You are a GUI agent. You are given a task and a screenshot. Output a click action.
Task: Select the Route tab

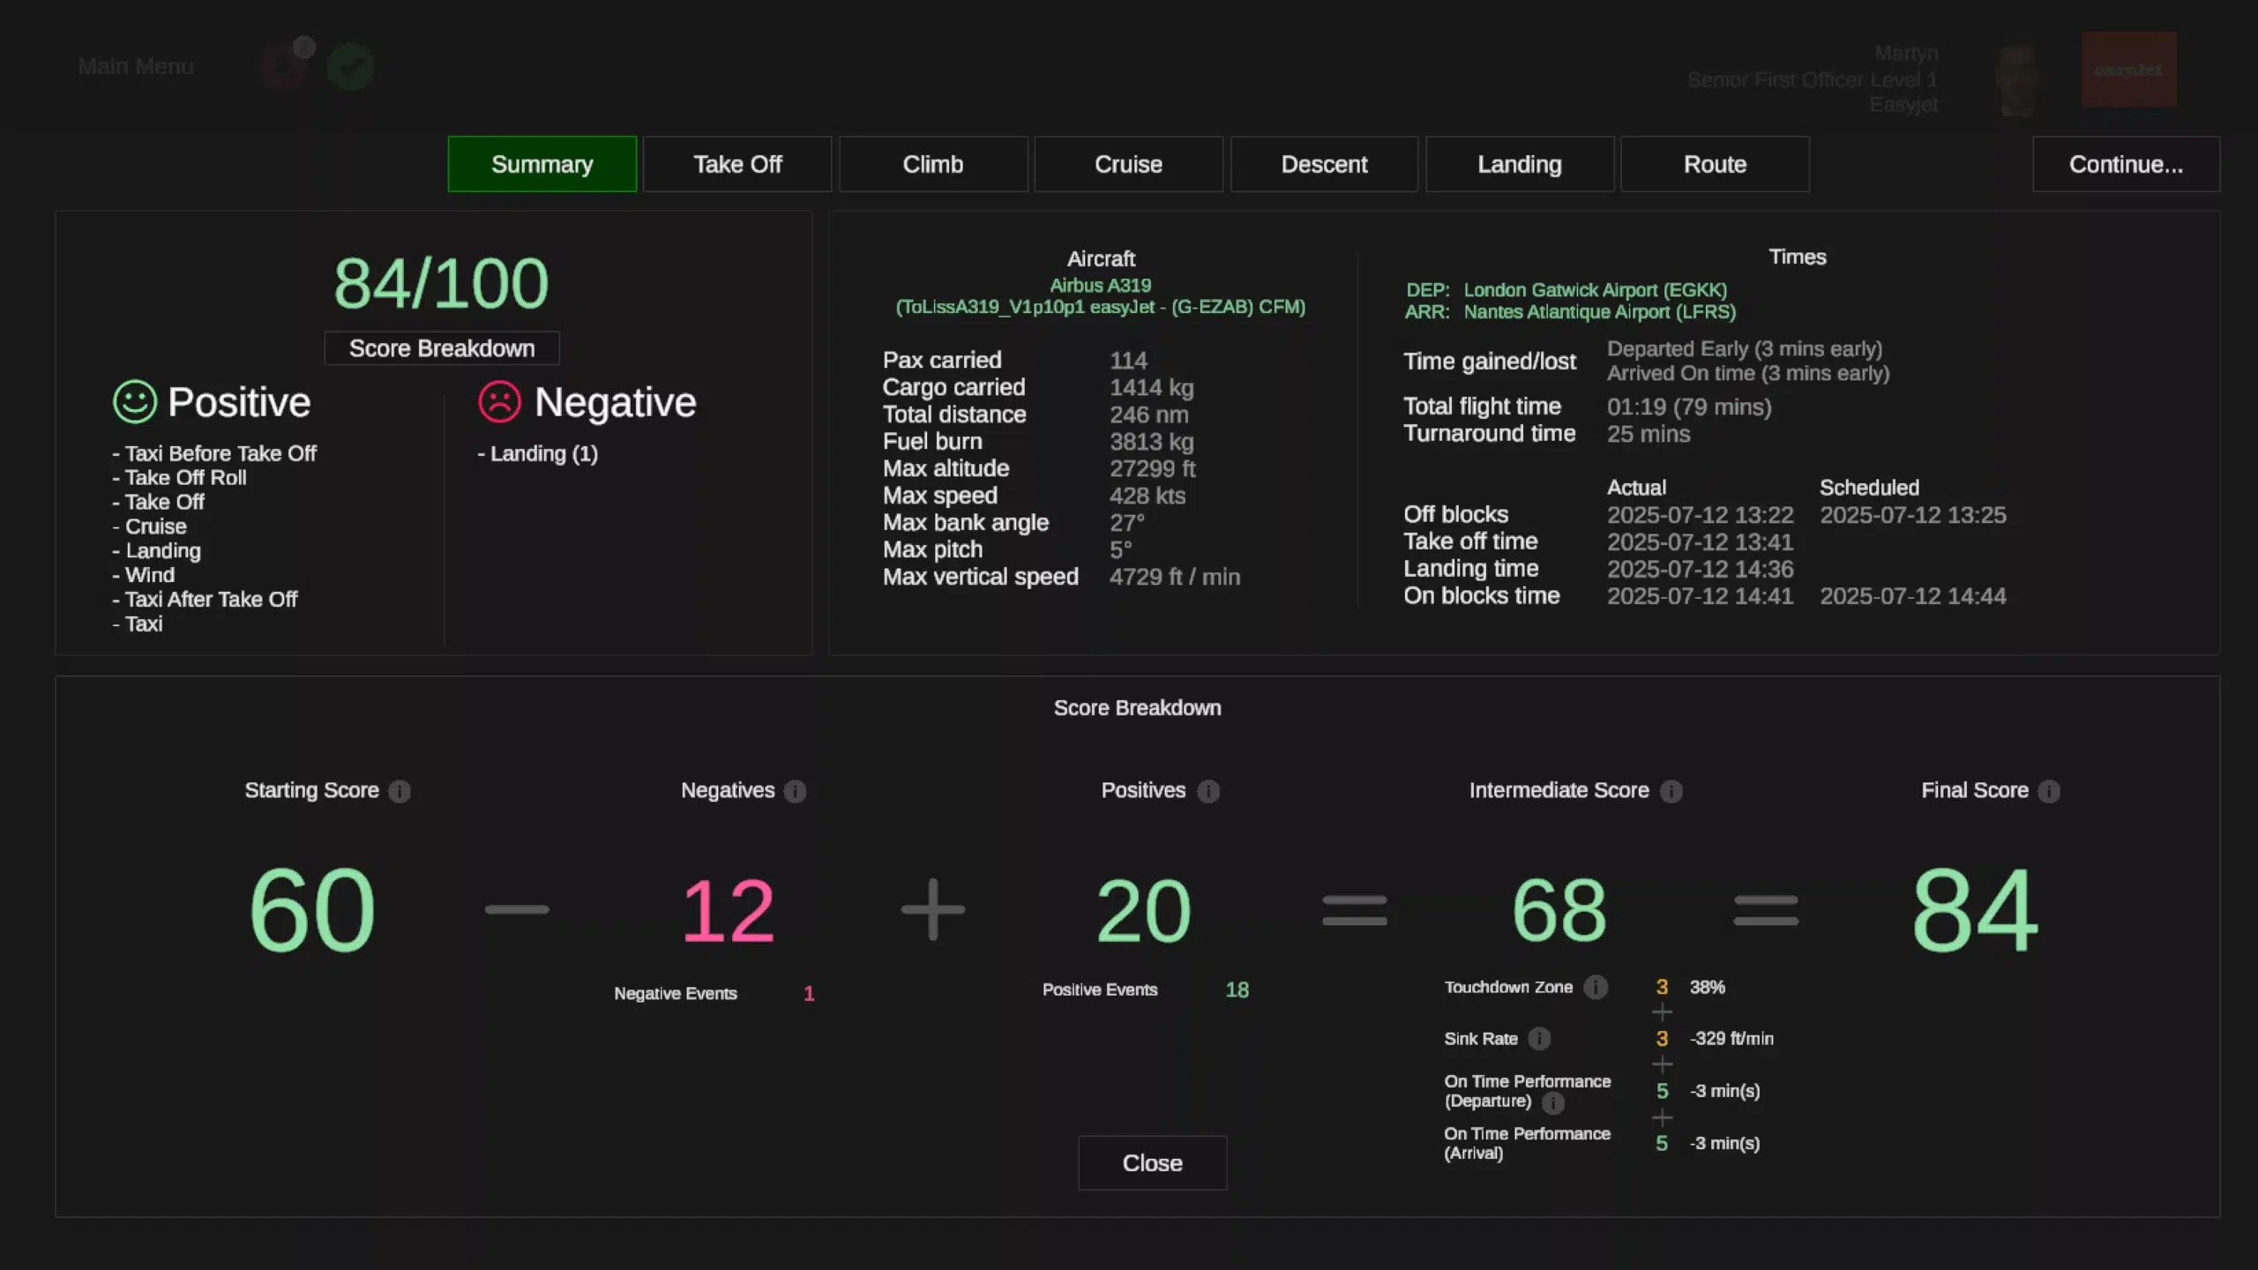[x=1714, y=164]
